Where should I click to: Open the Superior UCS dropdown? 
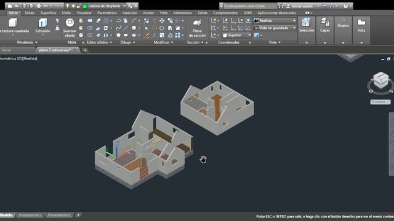(x=249, y=36)
